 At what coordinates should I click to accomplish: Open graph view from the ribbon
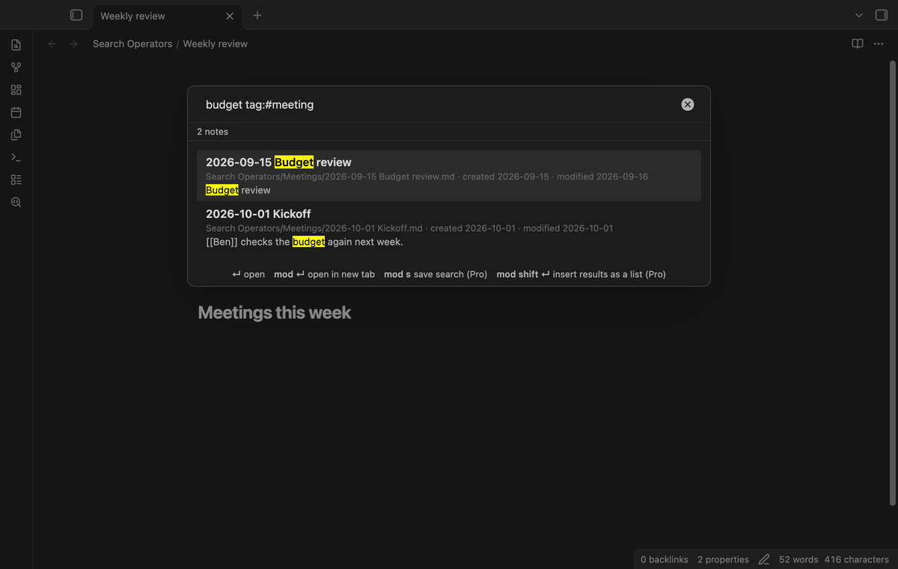pyautogui.click(x=16, y=67)
